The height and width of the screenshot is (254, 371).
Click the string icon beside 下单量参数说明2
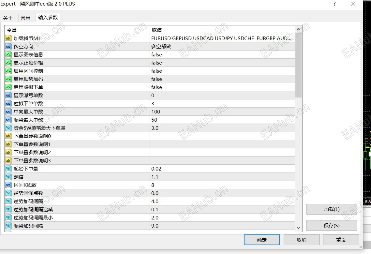click(8, 153)
